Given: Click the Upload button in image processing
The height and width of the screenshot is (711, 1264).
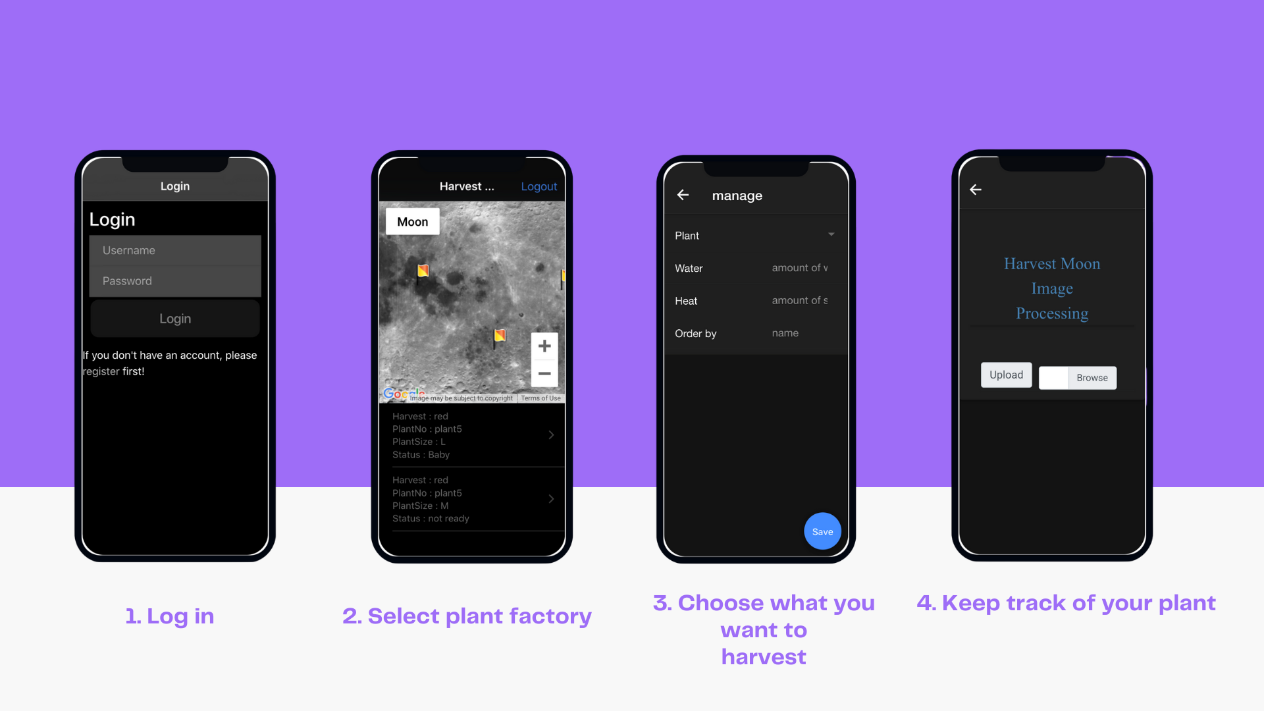Looking at the screenshot, I should (1005, 375).
